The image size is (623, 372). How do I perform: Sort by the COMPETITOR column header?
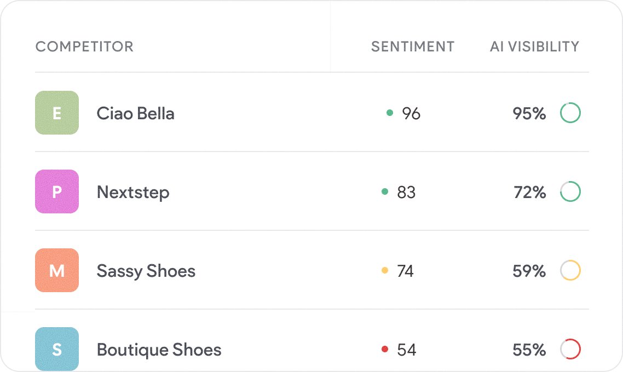(x=84, y=47)
